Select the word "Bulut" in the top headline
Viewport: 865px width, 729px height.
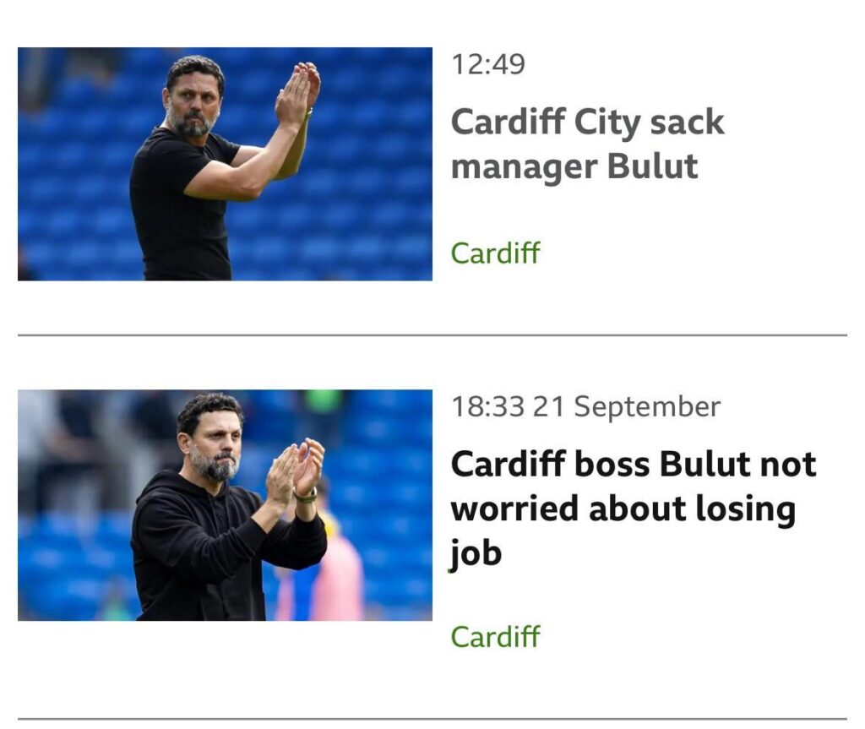[x=654, y=166]
